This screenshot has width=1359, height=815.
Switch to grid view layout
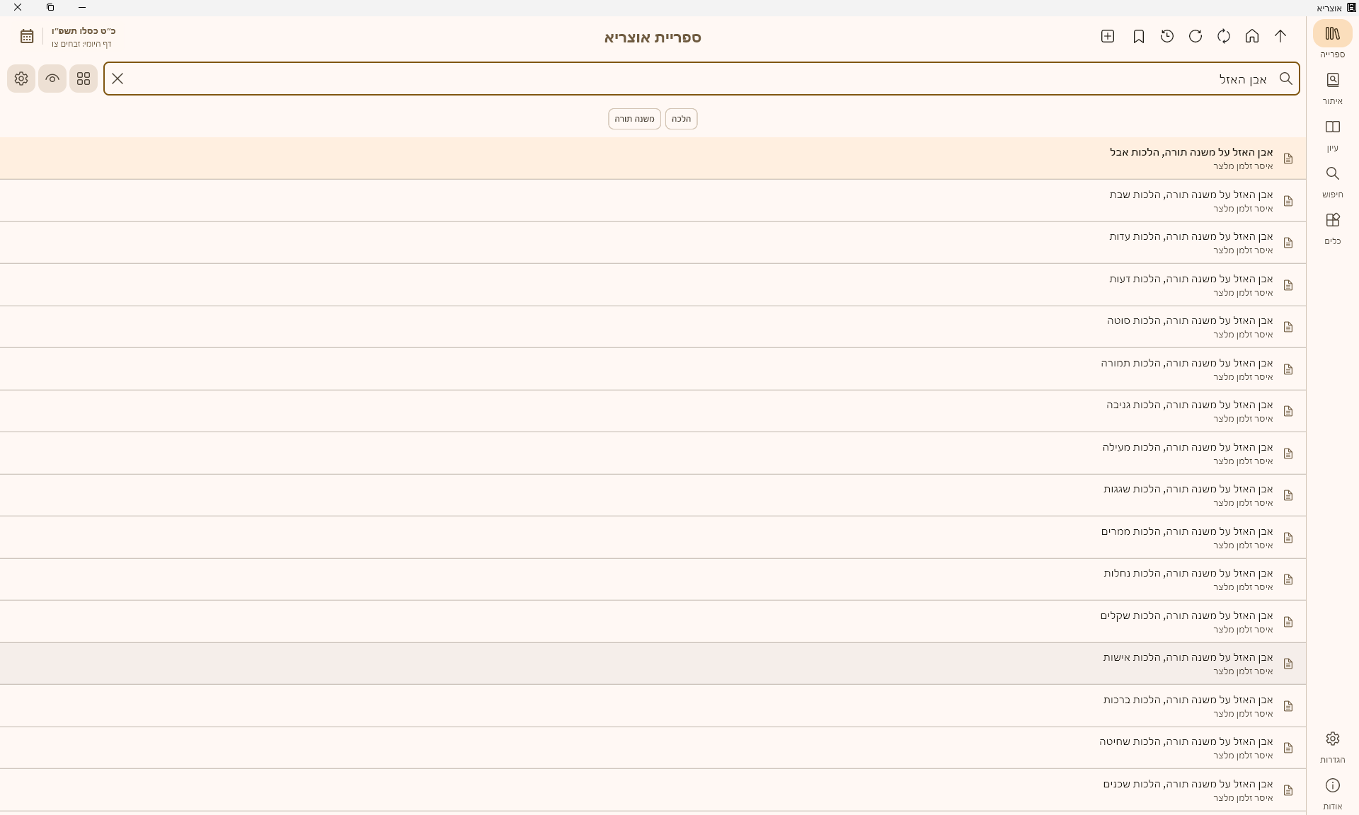[x=84, y=79]
